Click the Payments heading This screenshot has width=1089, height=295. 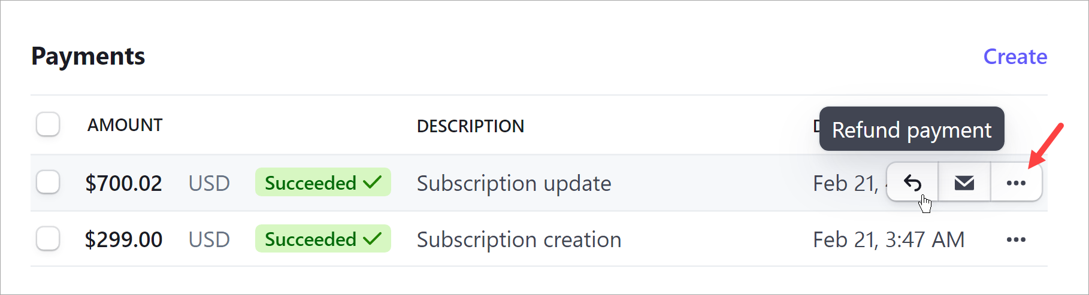point(88,56)
